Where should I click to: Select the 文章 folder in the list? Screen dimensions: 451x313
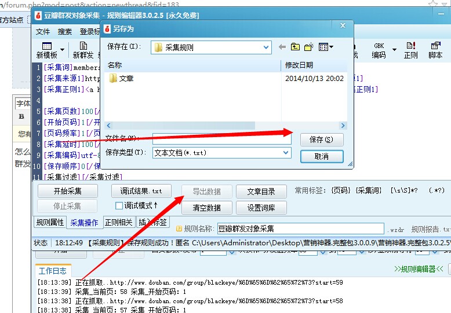coord(126,78)
